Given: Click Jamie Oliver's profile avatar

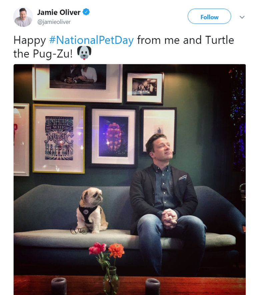Looking at the screenshot, I should pos(23,17).
